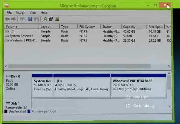The height and width of the screenshot is (124, 180).
Task: Click left arrow of horizontal scrollbar
Action: pyautogui.click(x=6, y=66)
